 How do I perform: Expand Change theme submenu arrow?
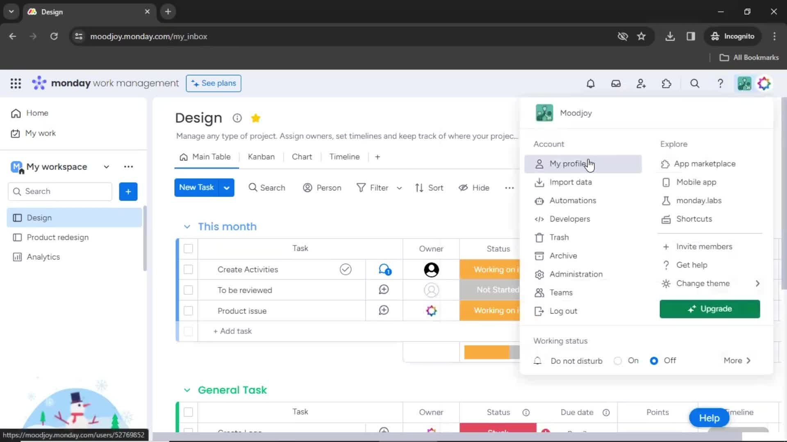click(x=756, y=283)
